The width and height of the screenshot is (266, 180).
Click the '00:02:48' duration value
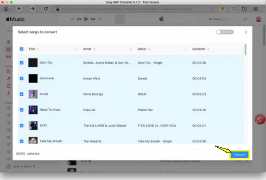tap(199, 63)
